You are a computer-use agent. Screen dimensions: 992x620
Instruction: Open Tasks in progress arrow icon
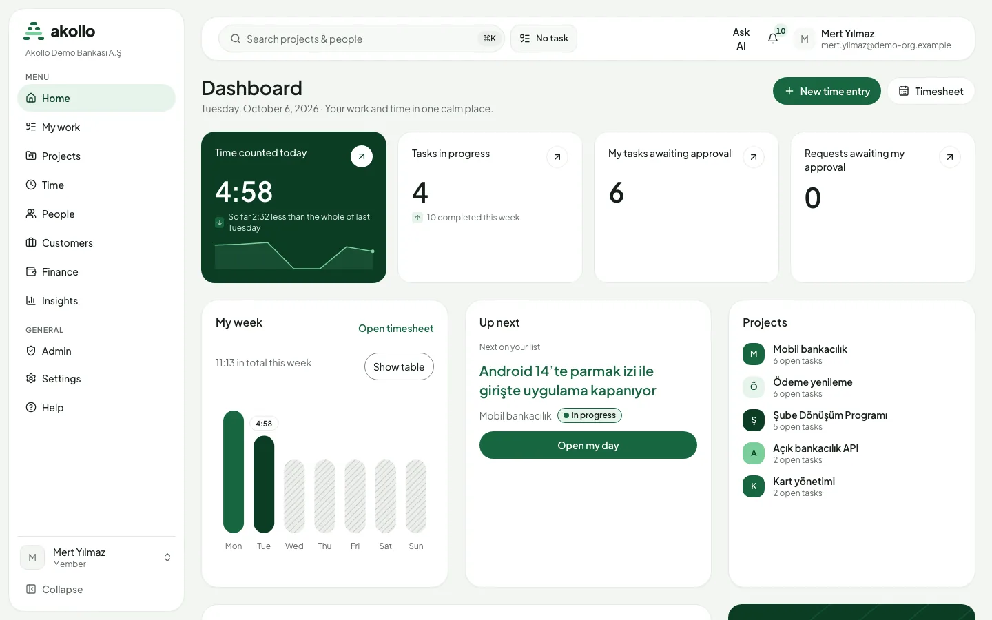[557, 157]
